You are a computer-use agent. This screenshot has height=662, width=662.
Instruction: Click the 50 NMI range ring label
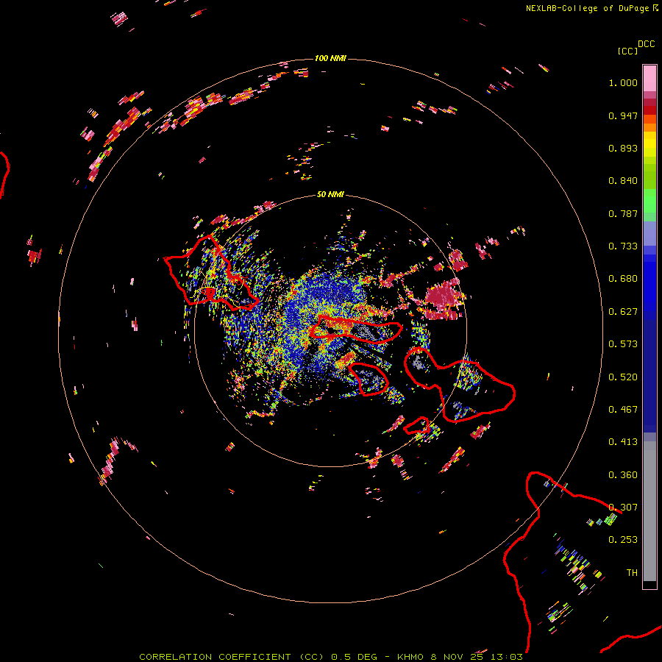[x=330, y=194]
